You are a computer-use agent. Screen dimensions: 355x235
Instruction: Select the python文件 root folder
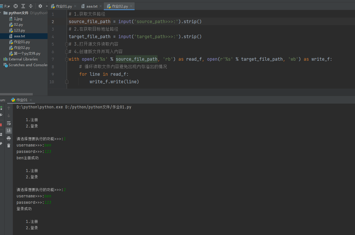pos(24,13)
